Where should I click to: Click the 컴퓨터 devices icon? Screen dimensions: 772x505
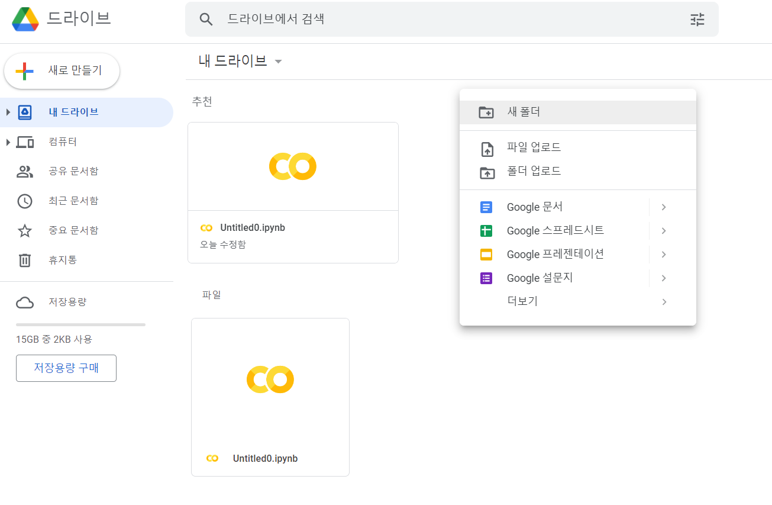coord(25,142)
